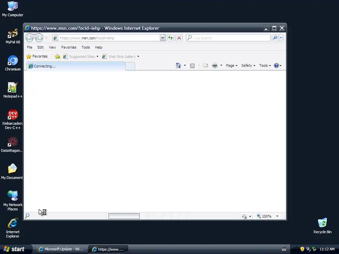The image size is (339, 254).
Task: Open the Safety command bar menu
Action: pyautogui.click(x=248, y=65)
